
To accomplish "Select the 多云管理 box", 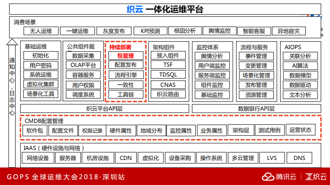I will point(243,158).
